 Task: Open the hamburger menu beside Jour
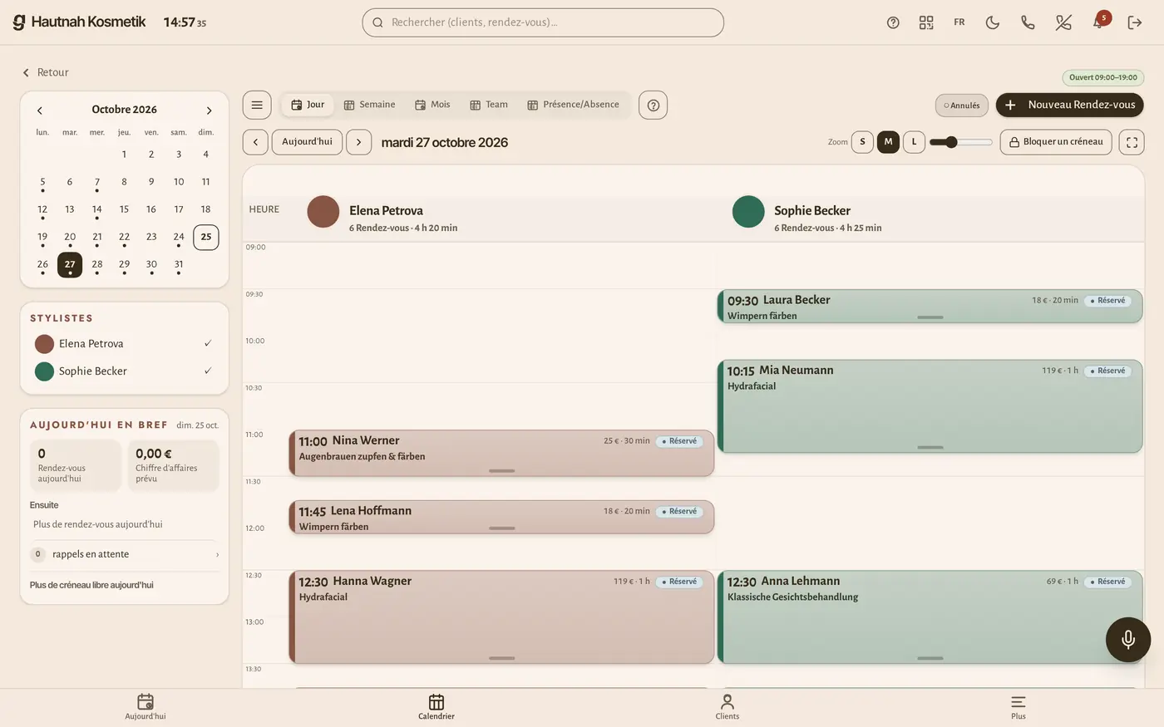tap(257, 105)
